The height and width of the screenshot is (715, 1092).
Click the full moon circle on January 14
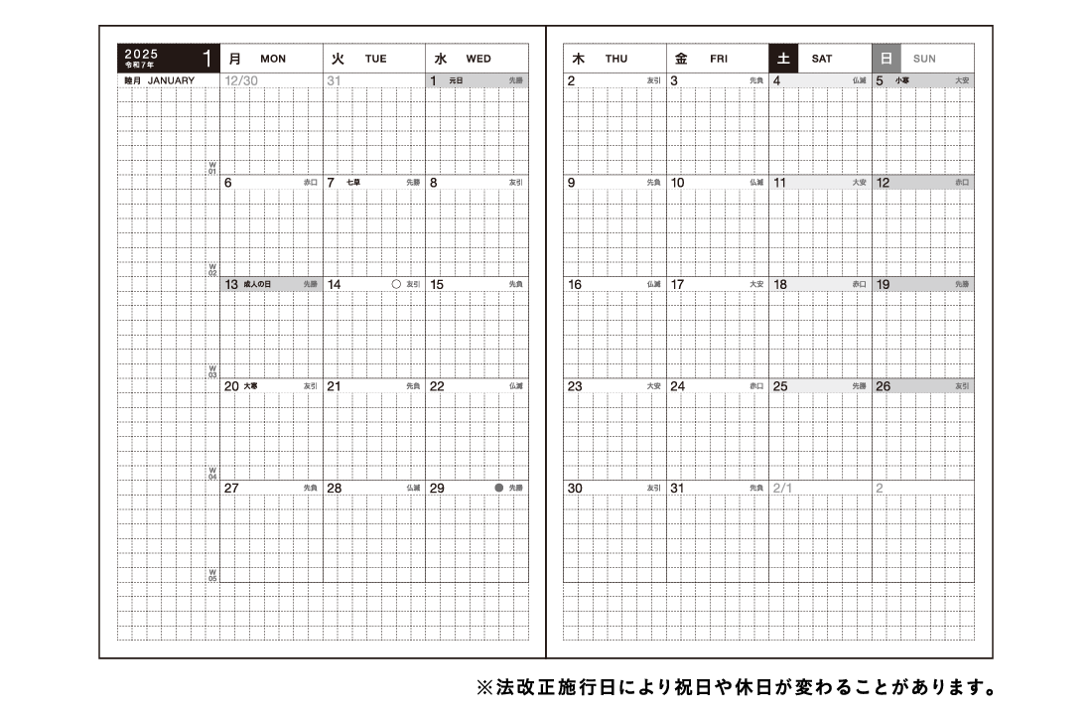(396, 284)
